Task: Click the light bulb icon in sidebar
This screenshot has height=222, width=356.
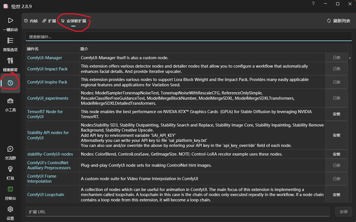Action: point(10,169)
